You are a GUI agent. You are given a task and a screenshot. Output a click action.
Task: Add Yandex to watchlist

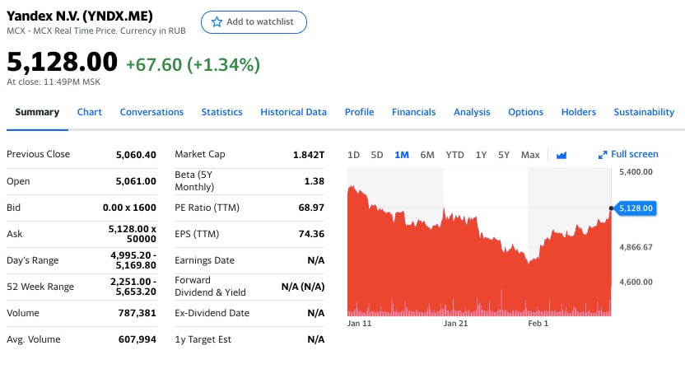coord(254,22)
